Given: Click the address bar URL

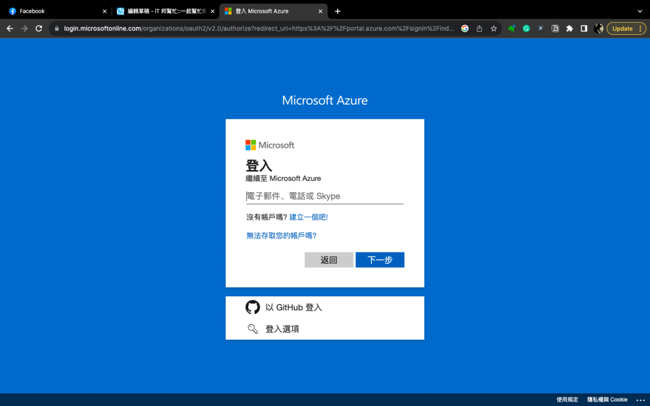Looking at the screenshot, I should 259,29.
